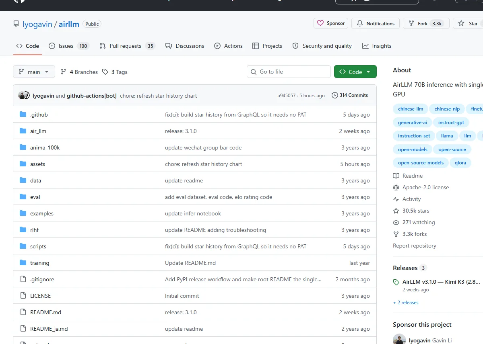Click lyogavin sponsor profile avatar
The height and width of the screenshot is (344, 483).
399,340
